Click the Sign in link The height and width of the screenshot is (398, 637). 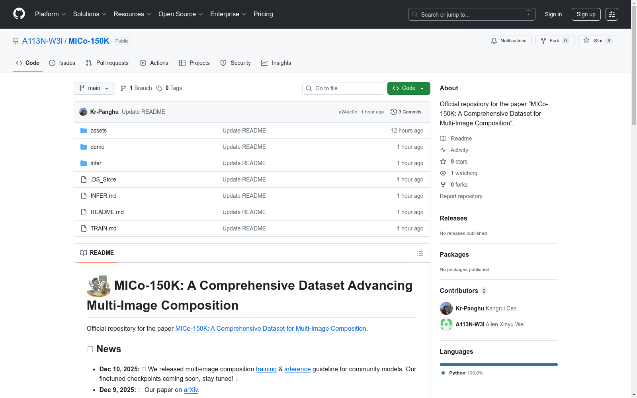coord(553,14)
